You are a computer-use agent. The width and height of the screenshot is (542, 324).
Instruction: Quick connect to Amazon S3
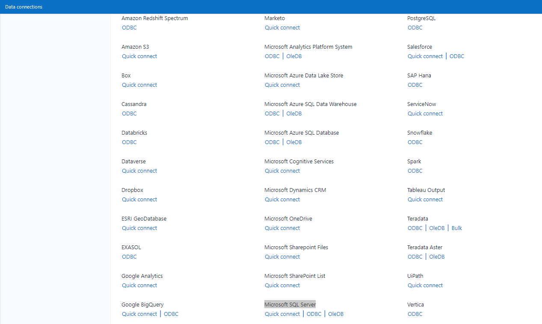(139, 56)
